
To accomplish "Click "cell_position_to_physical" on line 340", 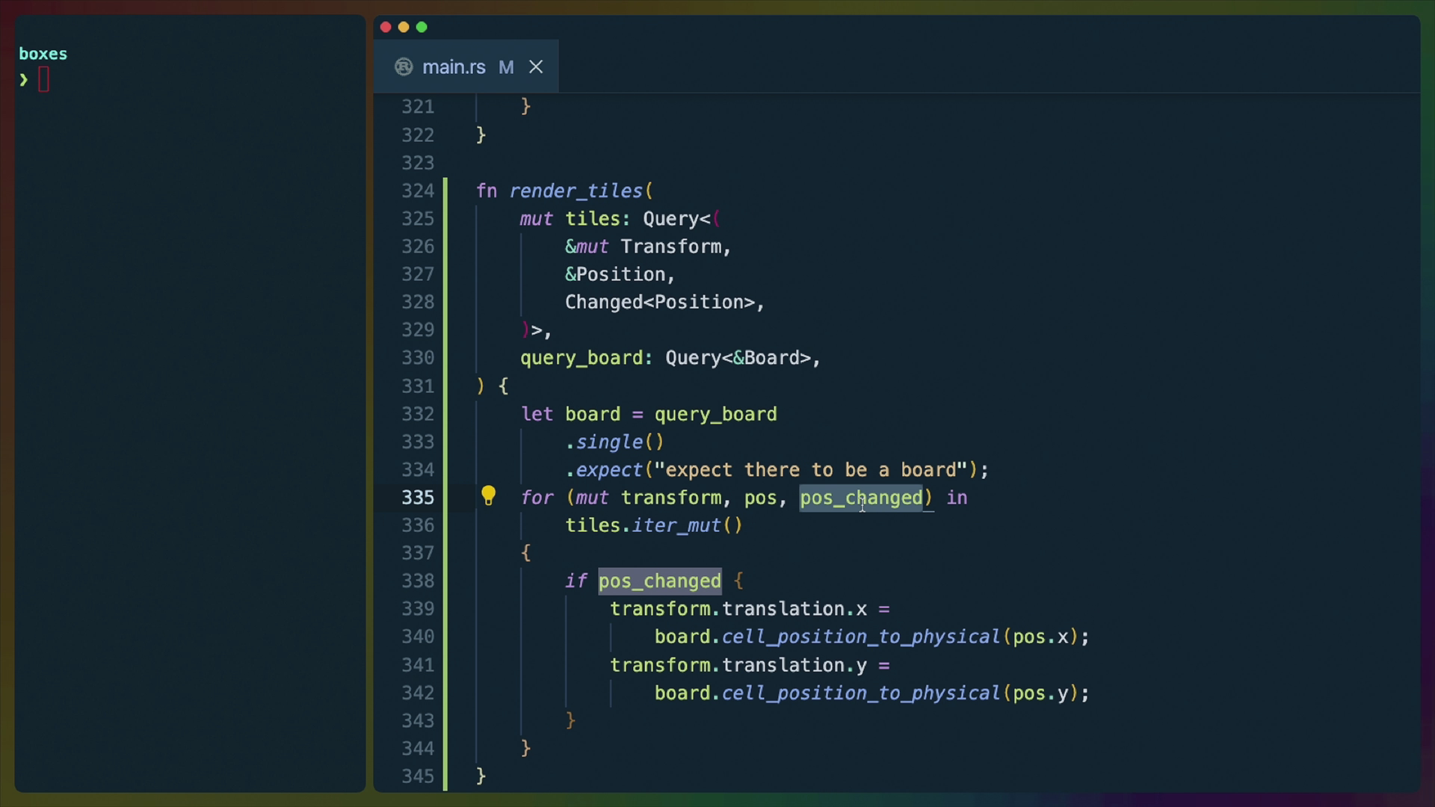I will click(x=861, y=637).
